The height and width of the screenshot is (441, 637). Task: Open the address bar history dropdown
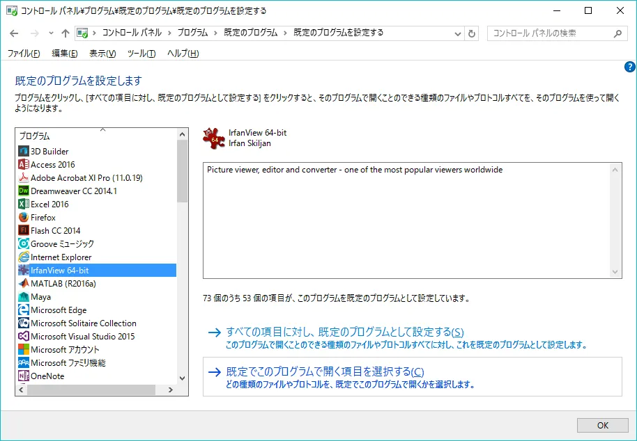coord(457,33)
